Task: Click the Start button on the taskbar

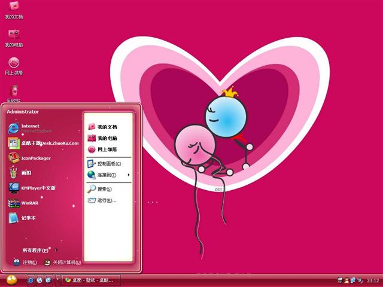Action: [11, 279]
